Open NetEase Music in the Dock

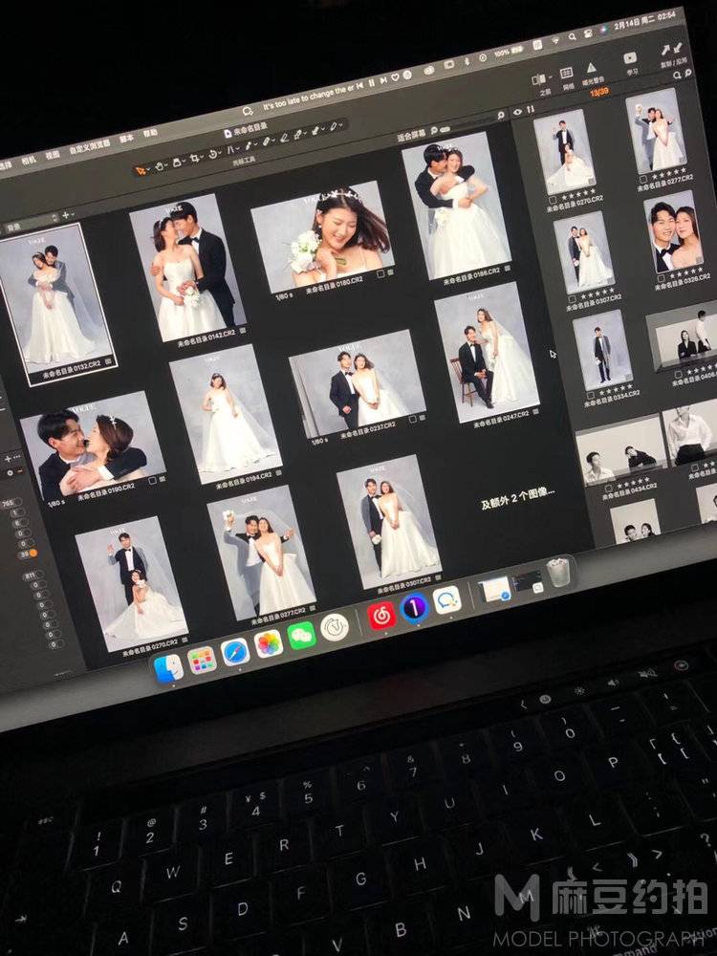coord(382,616)
